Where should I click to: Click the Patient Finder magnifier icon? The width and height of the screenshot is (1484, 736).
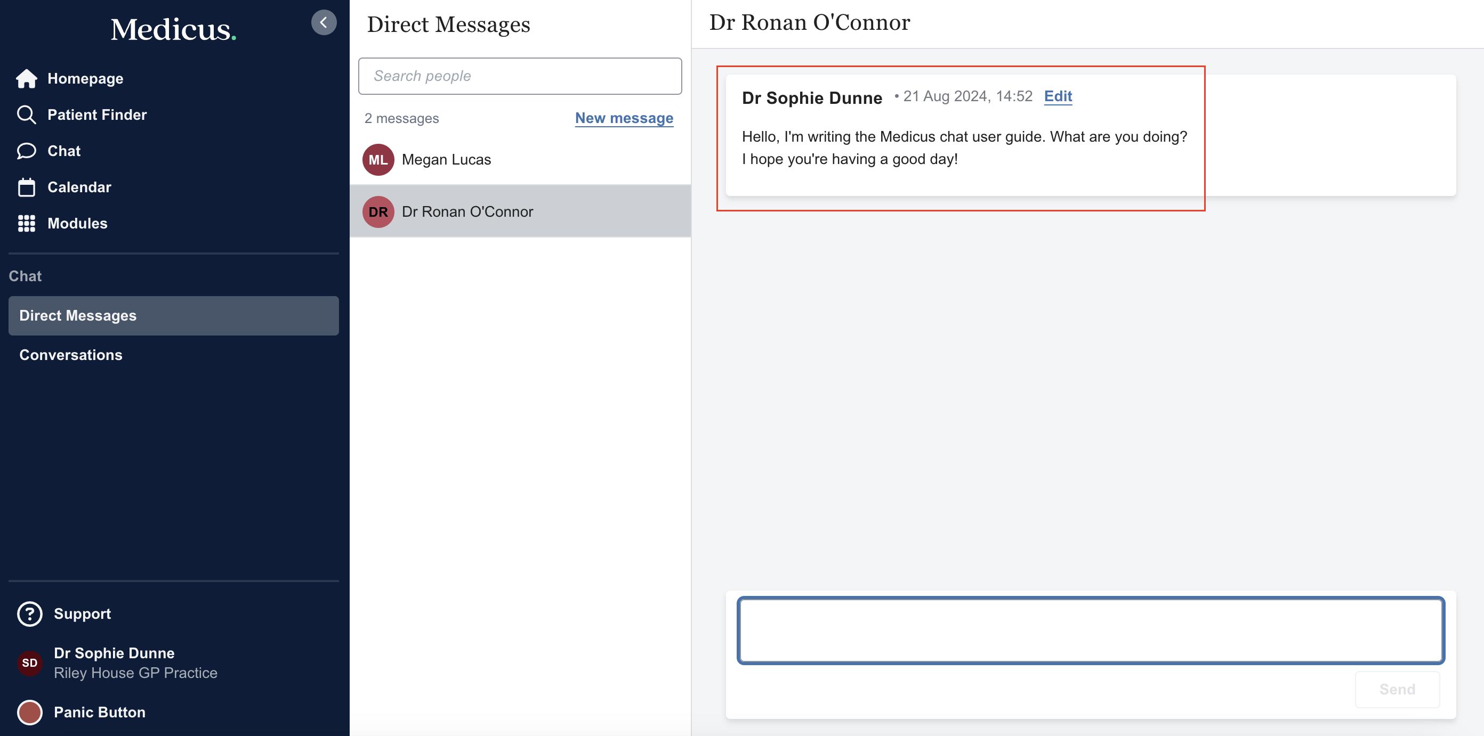tap(27, 115)
